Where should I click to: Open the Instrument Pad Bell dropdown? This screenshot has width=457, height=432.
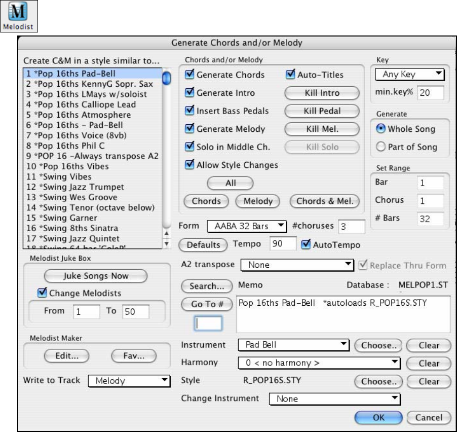[x=293, y=345]
